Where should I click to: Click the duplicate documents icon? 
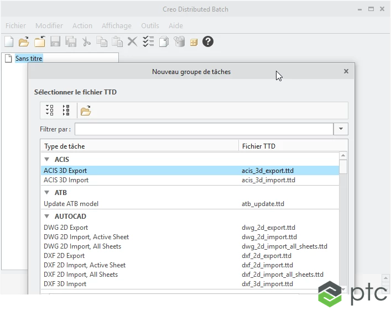pos(164,41)
